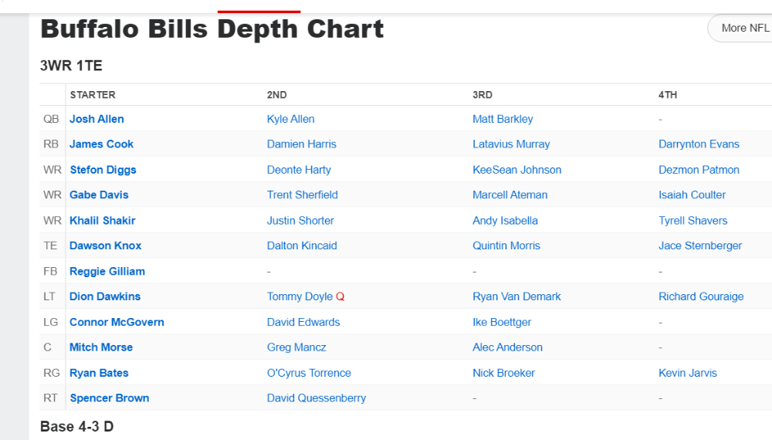The image size is (772, 440).
Task: Click Quintin Morris link
Action: (x=506, y=245)
